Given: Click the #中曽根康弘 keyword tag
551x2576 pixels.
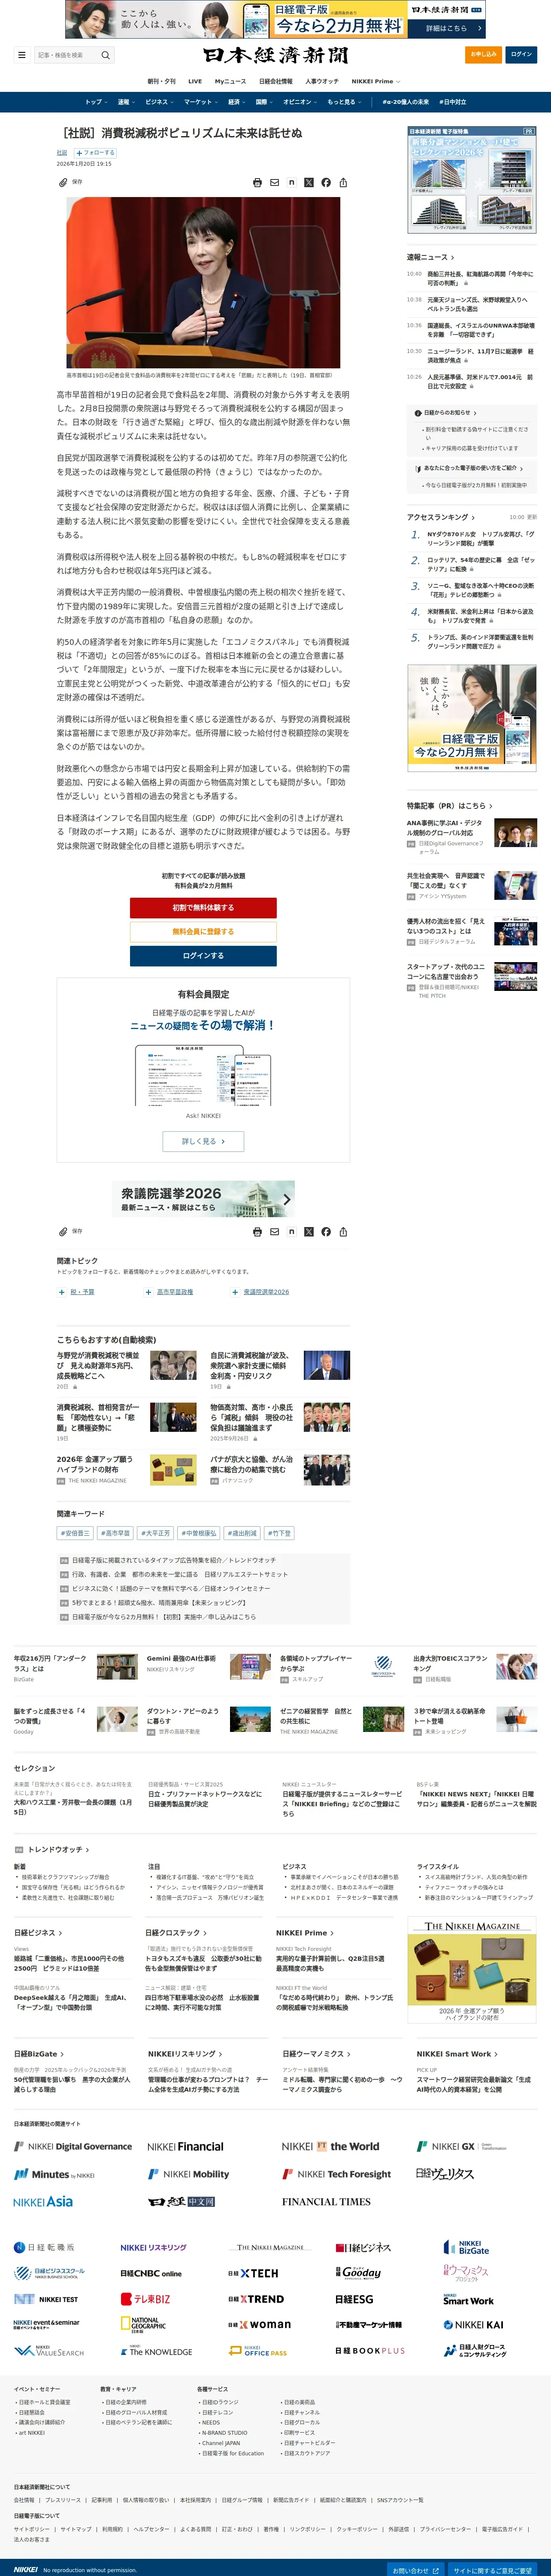Looking at the screenshot, I should (x=199, y=1533).
